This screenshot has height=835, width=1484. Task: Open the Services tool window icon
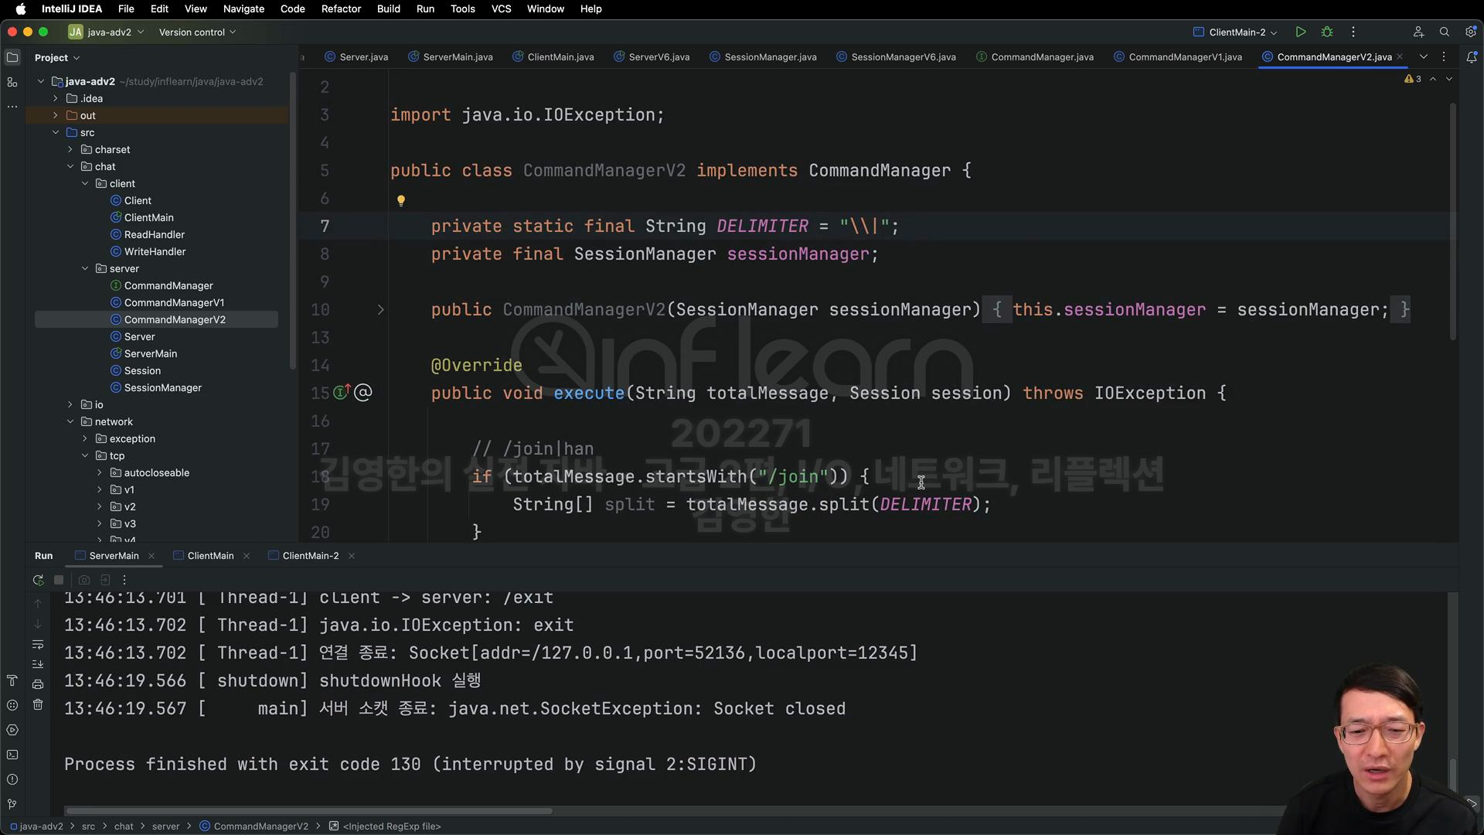12,730
